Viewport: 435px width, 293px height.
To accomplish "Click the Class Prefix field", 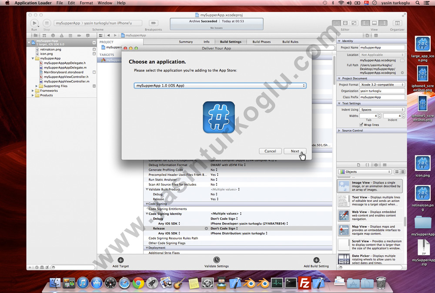I will [382, 97].
